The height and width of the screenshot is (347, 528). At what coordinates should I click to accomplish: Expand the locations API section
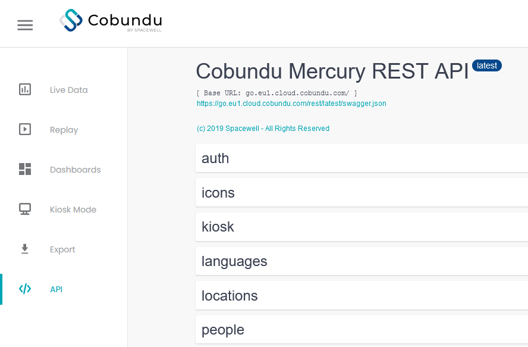[x=362, y=295]
